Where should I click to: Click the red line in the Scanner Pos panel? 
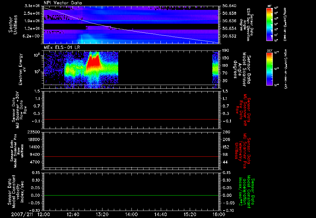[x=131, y=156]
